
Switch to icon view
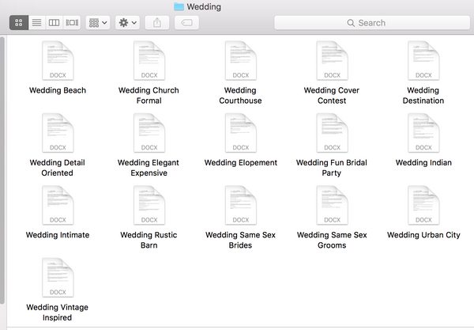pos(19,23)
